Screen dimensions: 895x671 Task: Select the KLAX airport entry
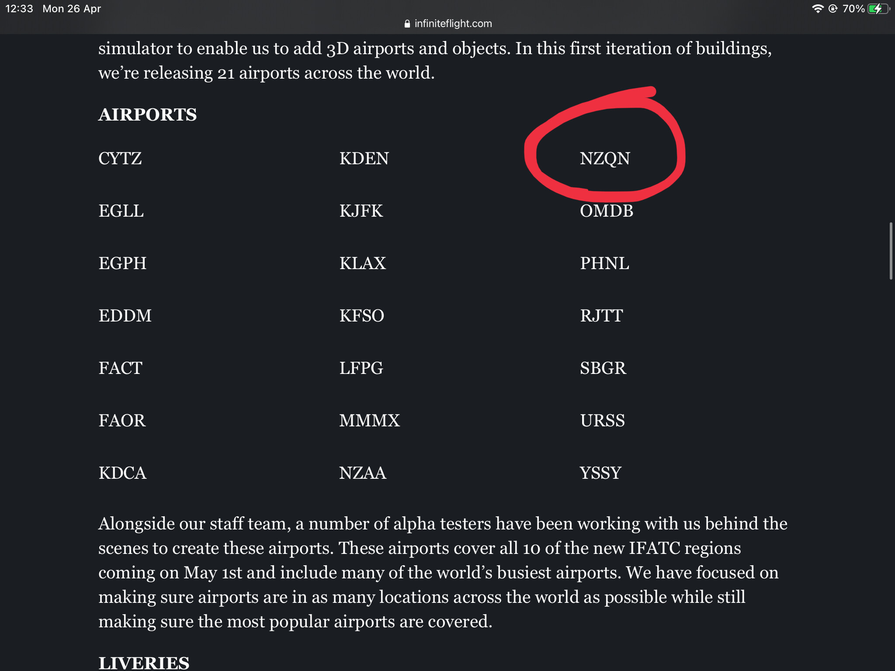[x=363, y=263]
